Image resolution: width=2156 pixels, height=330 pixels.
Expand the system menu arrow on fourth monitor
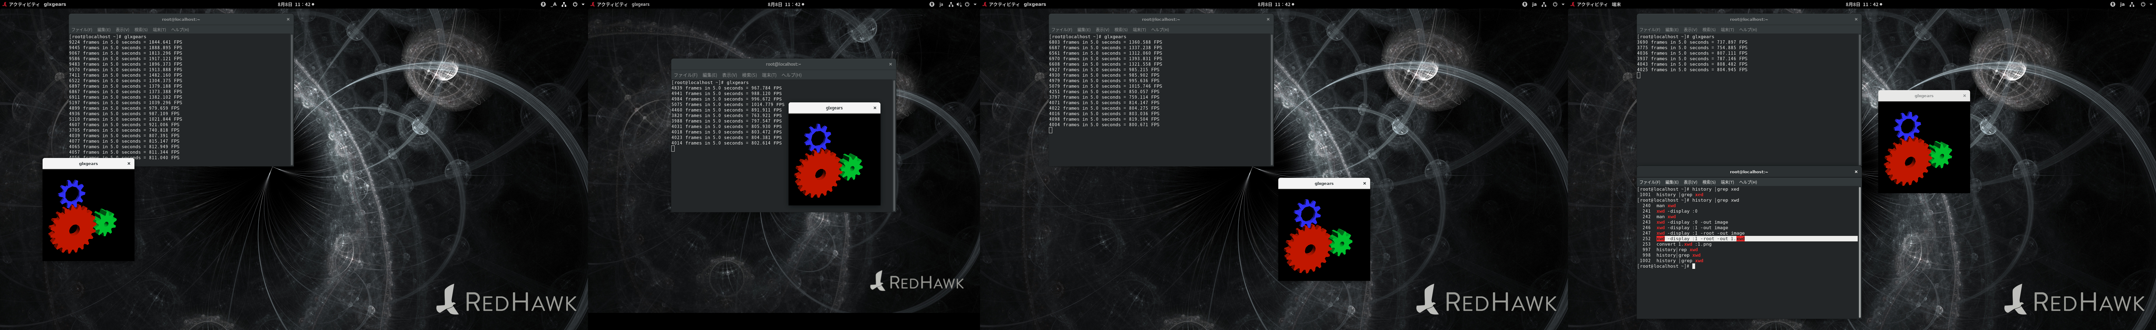click(2151, 4)
